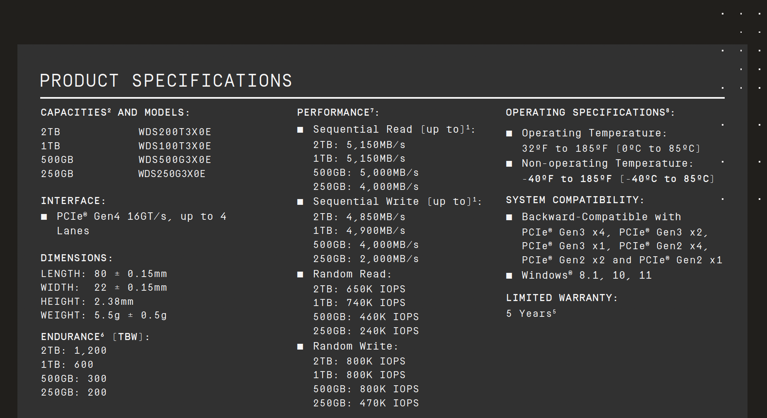Viewport: 767px width, 418px height.
Task: Click the 5 Years warranty text
Action: pos(531,313)
